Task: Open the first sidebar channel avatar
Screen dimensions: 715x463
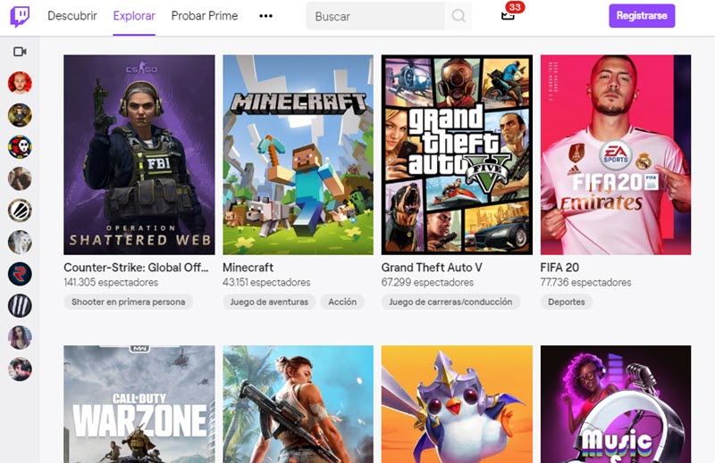Action: point(20,83)
